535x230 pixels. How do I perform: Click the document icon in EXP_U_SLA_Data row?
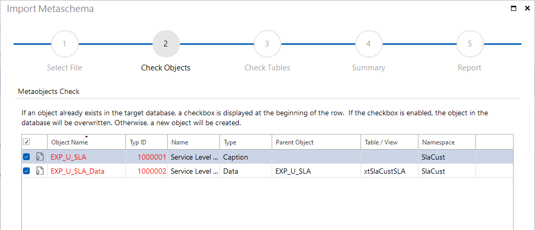tap(40, 172)
